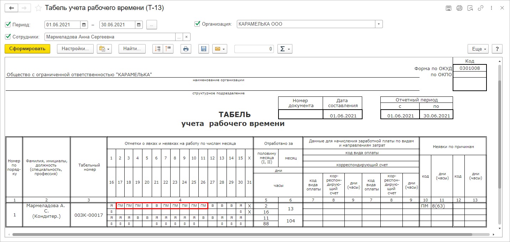This screenshot has width=510, height=242.
Task: Select the hours cell 88
Action: click(x=266, y=224)
